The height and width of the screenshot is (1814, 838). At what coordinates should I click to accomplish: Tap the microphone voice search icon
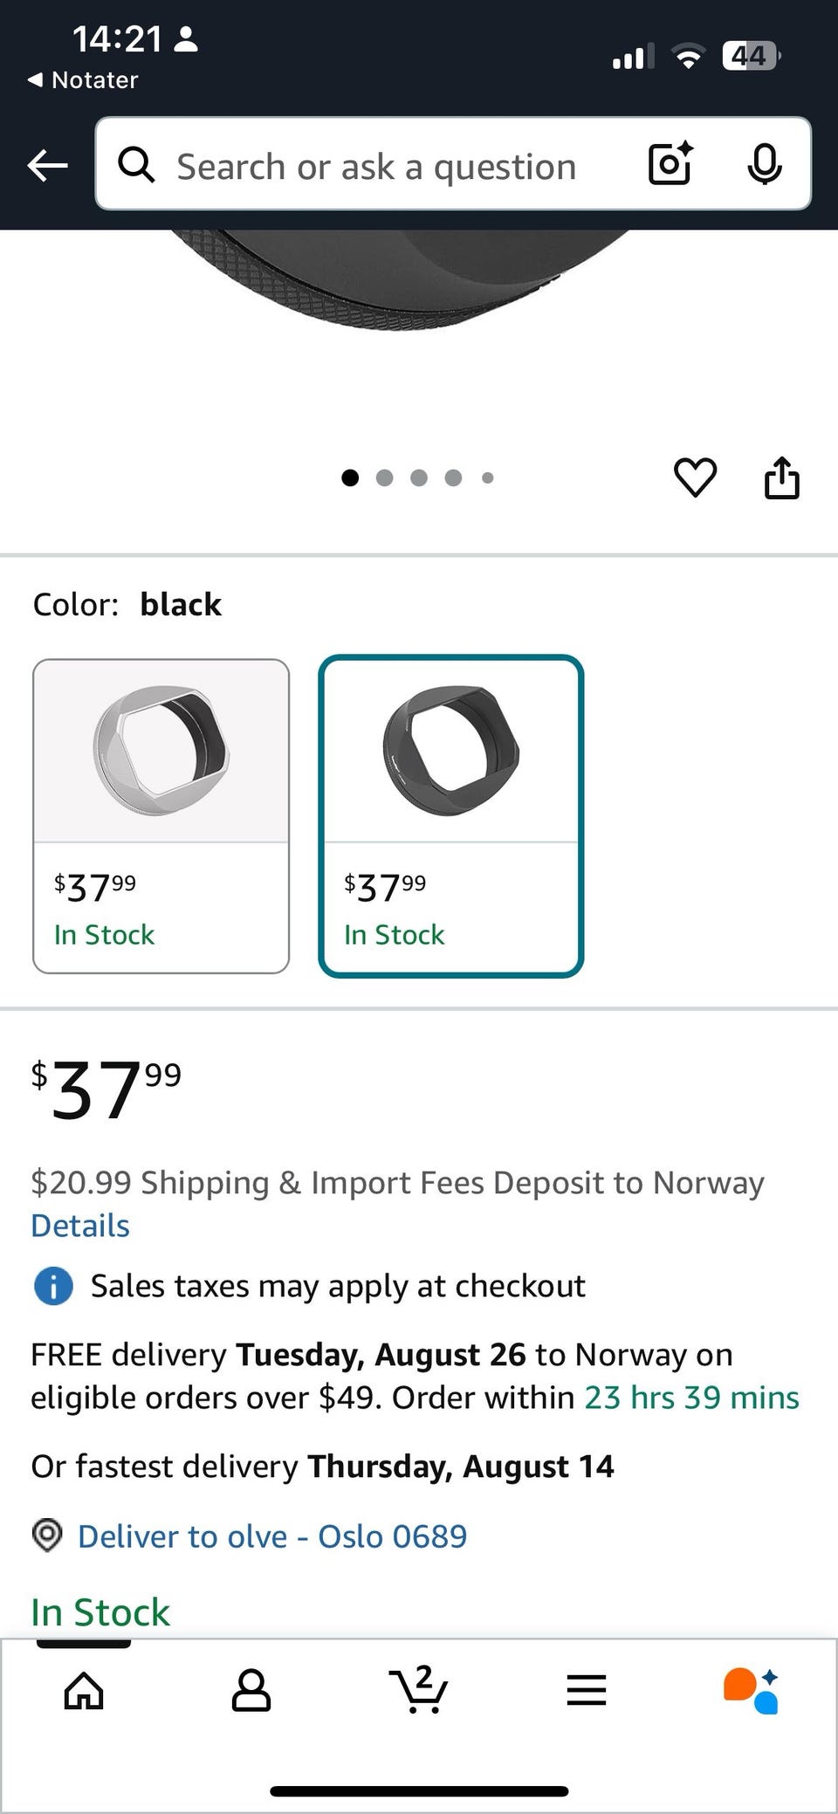point(764,164)
